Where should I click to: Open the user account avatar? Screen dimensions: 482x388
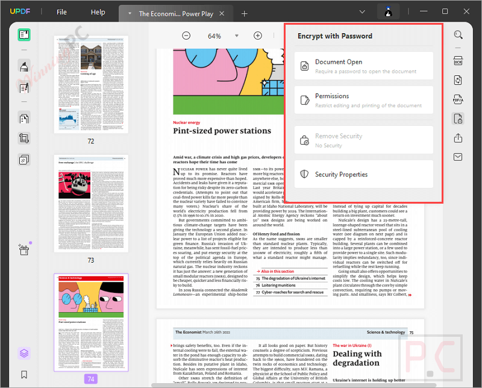388,11
